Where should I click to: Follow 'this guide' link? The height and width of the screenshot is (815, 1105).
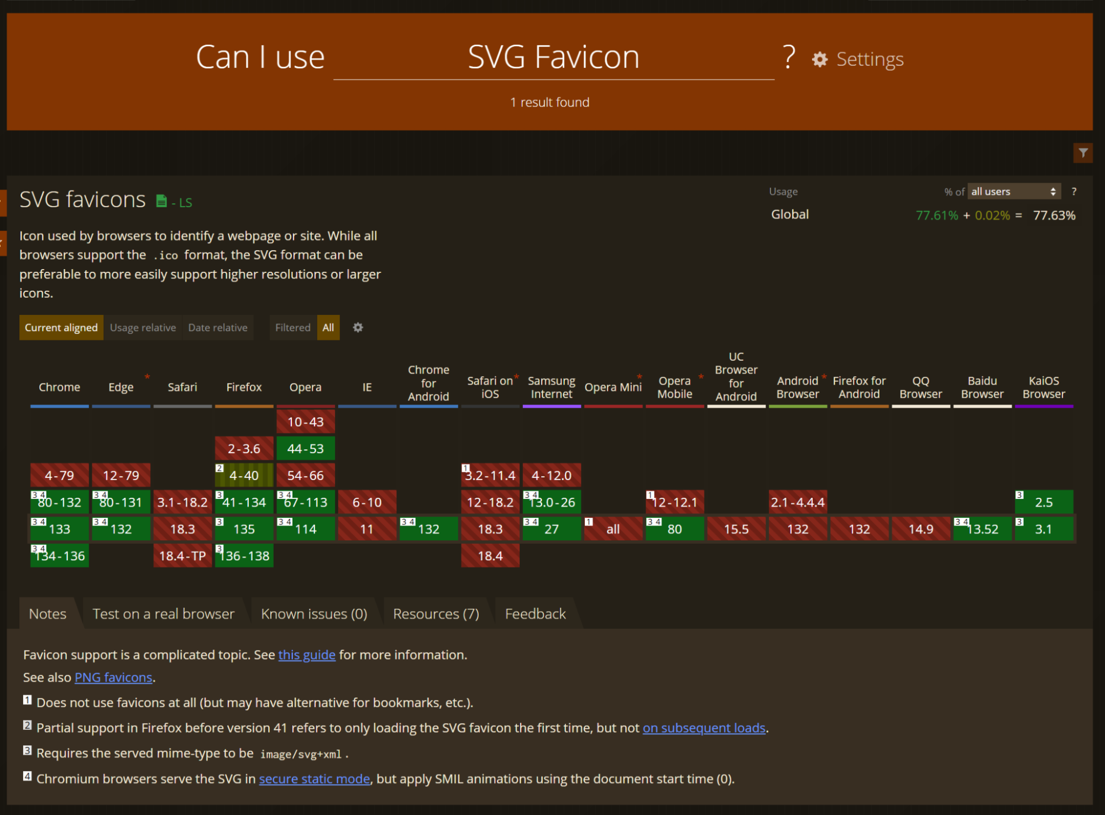coord(307,655)
